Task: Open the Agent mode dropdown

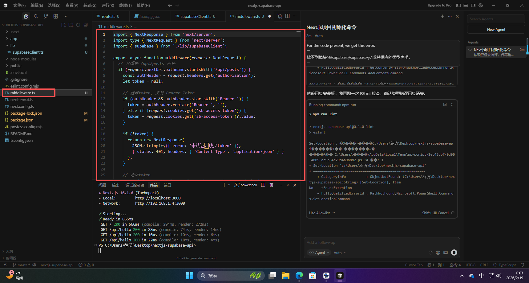Action: [x=319, y=252]
